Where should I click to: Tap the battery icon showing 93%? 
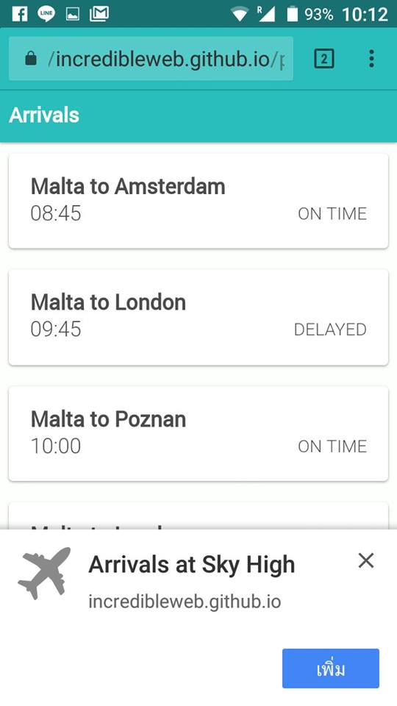click(293, 15)
